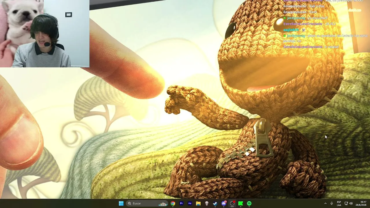
Task: Click the eagledofc username in chat
Action: (291, 30)
